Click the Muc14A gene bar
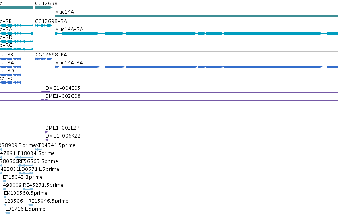The image size is (338, 215). click(x=197, y=16)
